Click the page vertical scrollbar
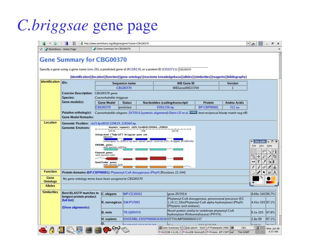Image resolution: width=325 pixels, height=243 pixels. pos(280,139)
